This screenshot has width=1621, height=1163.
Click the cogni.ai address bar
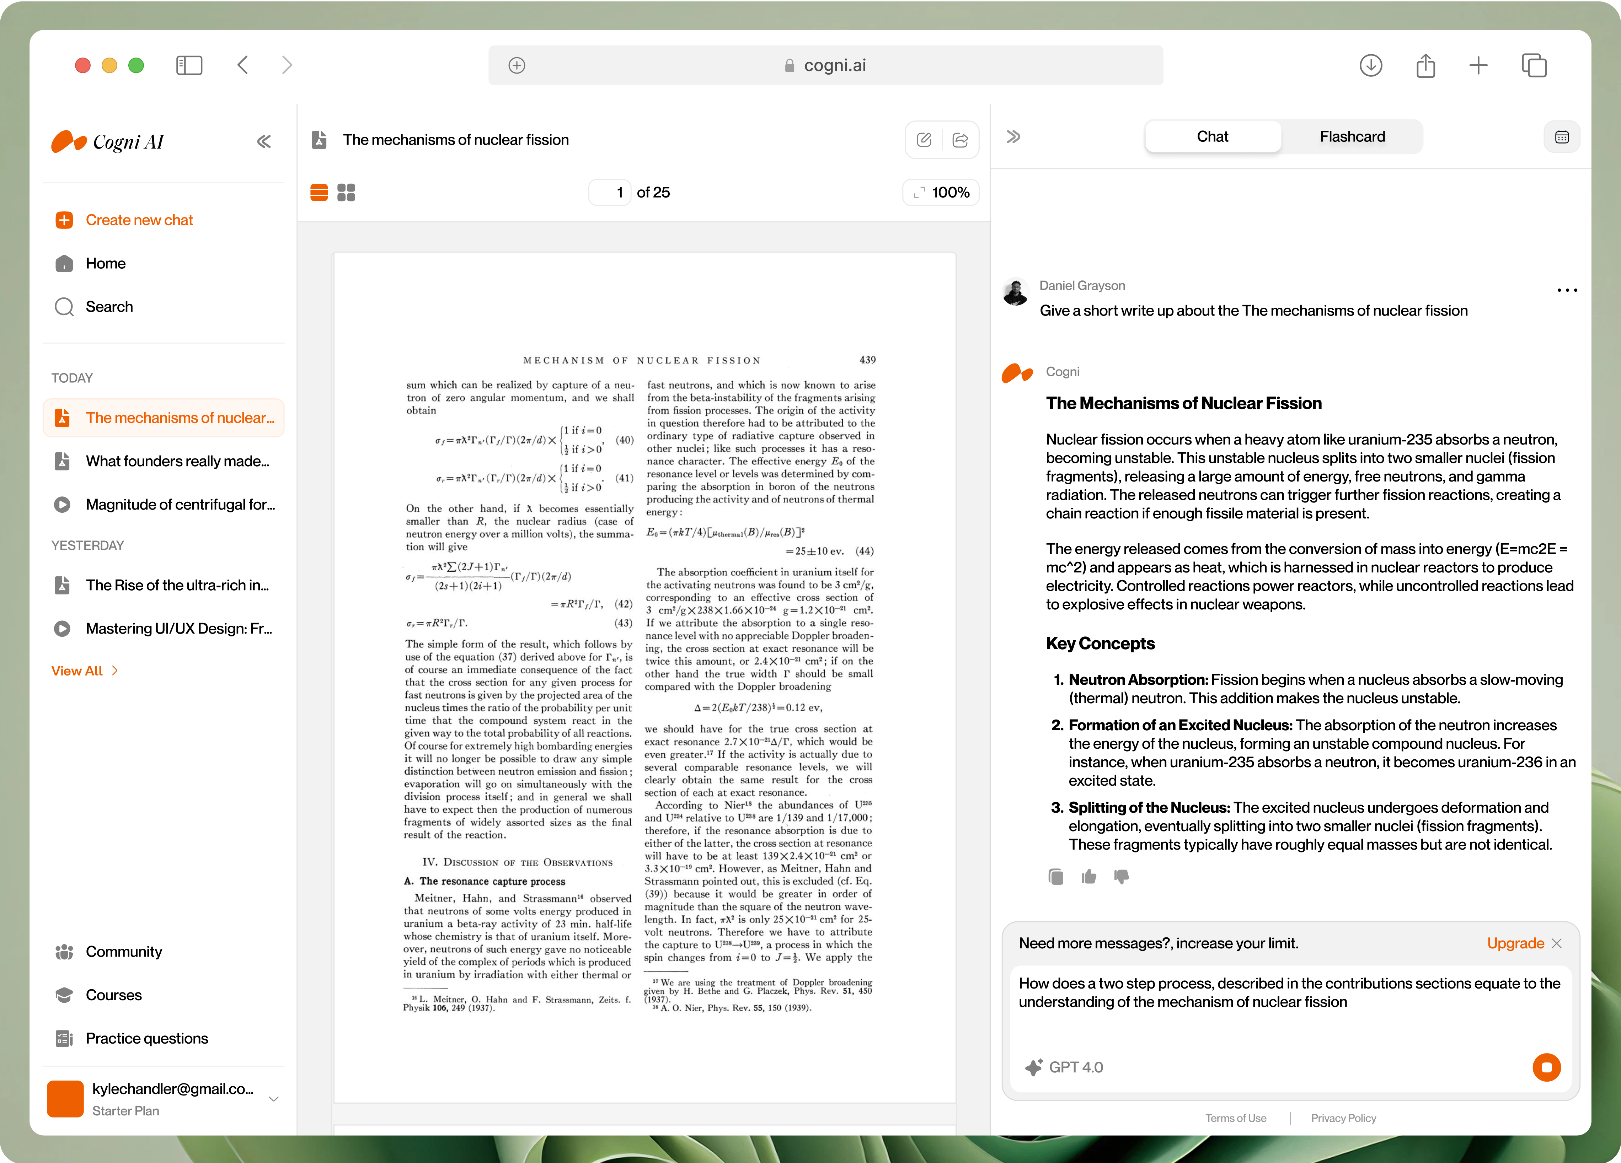pyautogui.click(x=825, y=66)
